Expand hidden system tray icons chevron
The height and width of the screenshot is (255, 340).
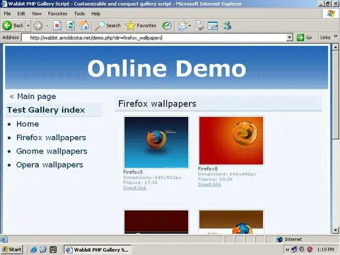[x=287, y=250]
